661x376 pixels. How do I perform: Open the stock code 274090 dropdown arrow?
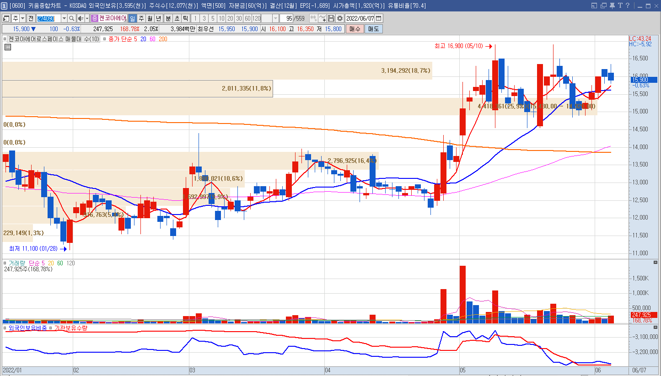point(64,18)
